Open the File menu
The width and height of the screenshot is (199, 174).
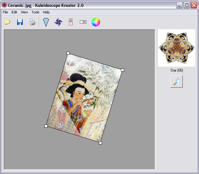coord(5,12)
